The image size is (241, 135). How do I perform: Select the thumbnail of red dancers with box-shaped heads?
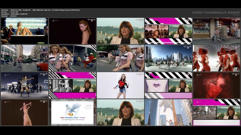(x=216, y=58)
